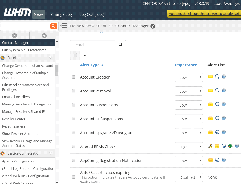Click the chat bubble icon for Account Removal
This screenshot has width=241, height=184.
click(217, 91)
